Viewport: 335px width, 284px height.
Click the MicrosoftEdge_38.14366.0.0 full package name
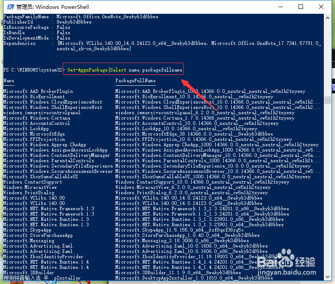[x=194, y=134]
